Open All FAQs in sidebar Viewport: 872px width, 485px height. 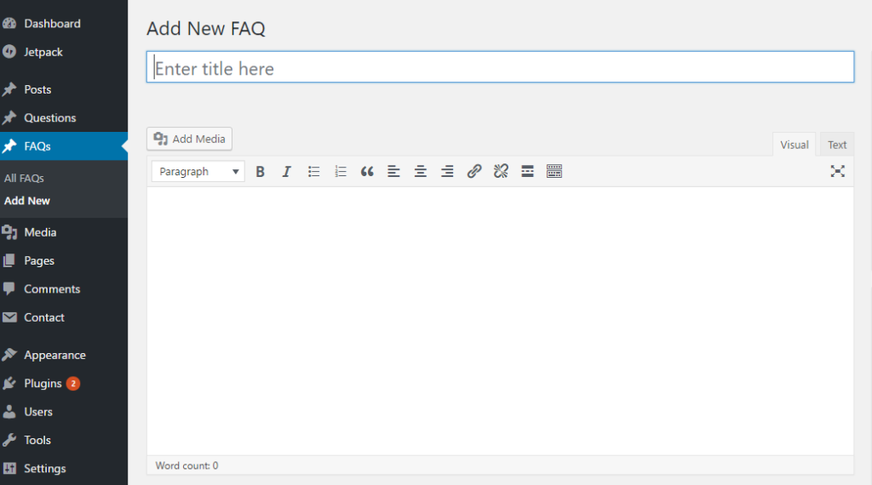point(24,179)
